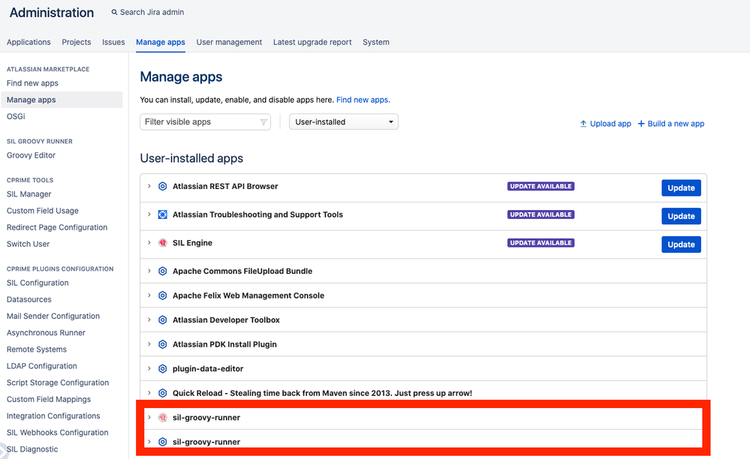Select Manage apps in the sidebar
The width and height of the screenshot is (750, 459).
[62, 100]
